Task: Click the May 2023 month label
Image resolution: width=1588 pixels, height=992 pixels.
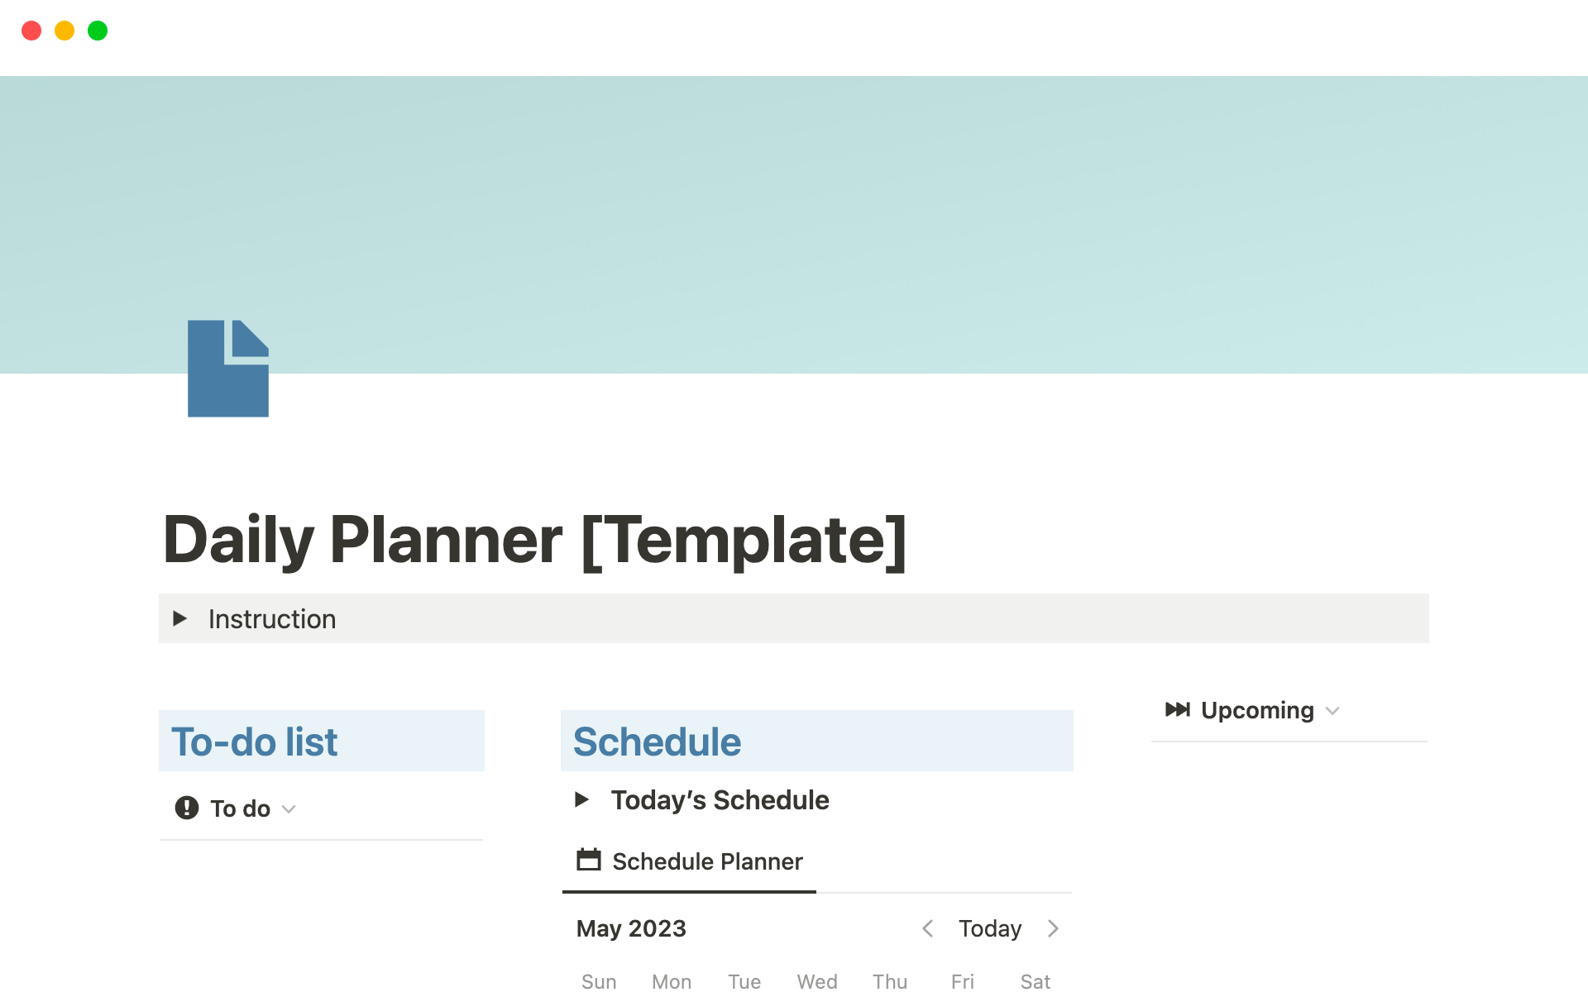Action: 631,928
